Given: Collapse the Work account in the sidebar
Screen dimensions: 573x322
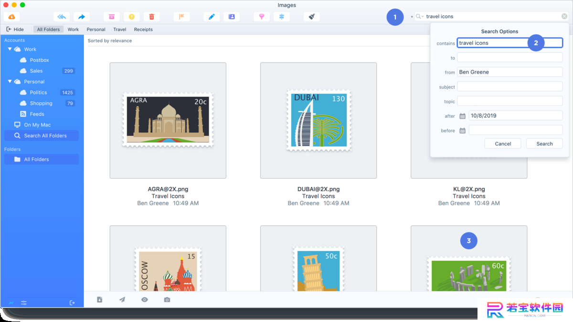Looking at the screenshot, I should [x=10, y=49].
